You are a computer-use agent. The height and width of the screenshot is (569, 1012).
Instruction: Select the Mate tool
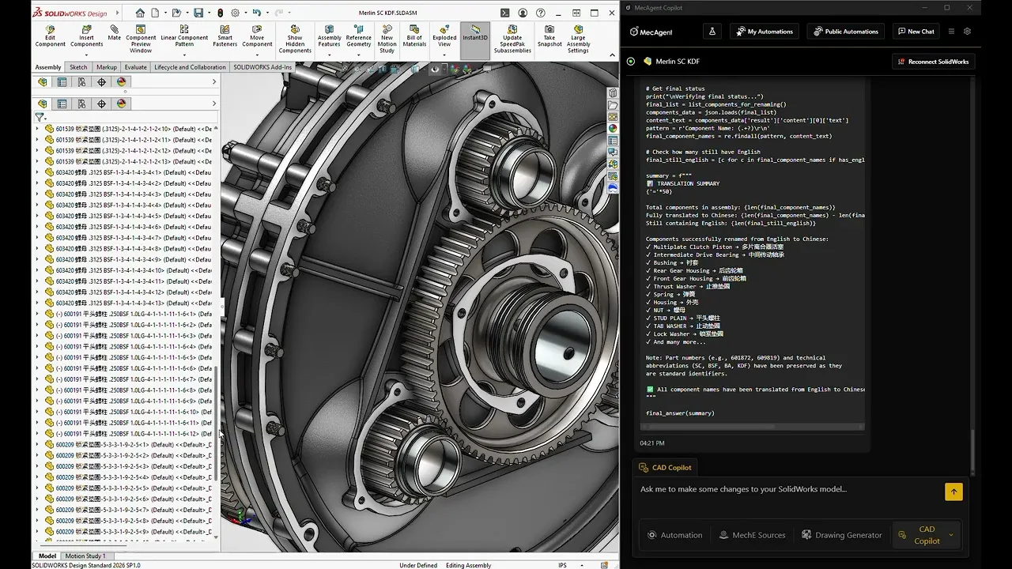coord(115,32)
